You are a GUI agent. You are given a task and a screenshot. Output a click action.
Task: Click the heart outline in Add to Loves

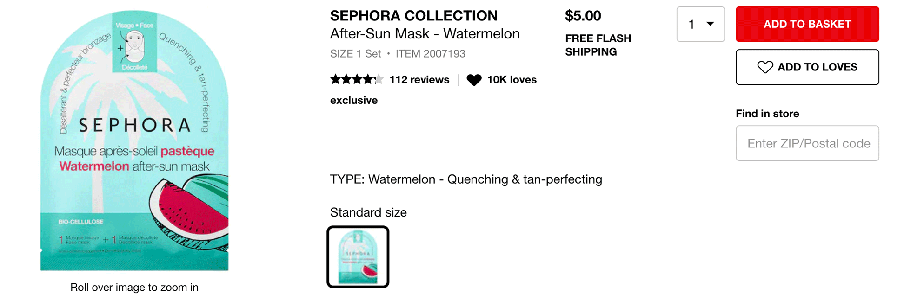765,67
